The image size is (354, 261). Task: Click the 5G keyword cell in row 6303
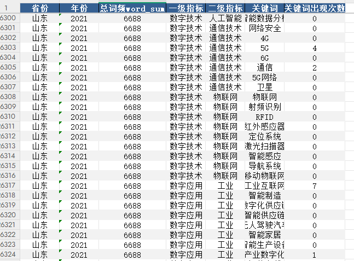point(264,48)
